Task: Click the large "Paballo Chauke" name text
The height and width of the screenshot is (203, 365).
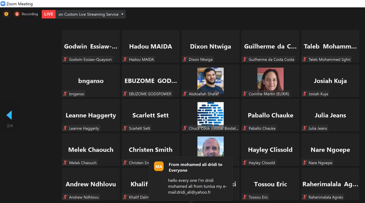Action: 270,115
